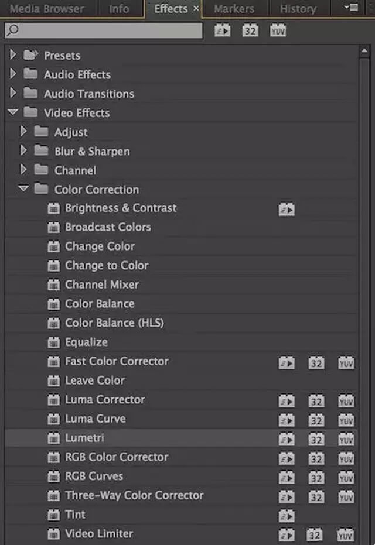
Task: Click the search magnifier icon
Action: (x=13, y=30)
